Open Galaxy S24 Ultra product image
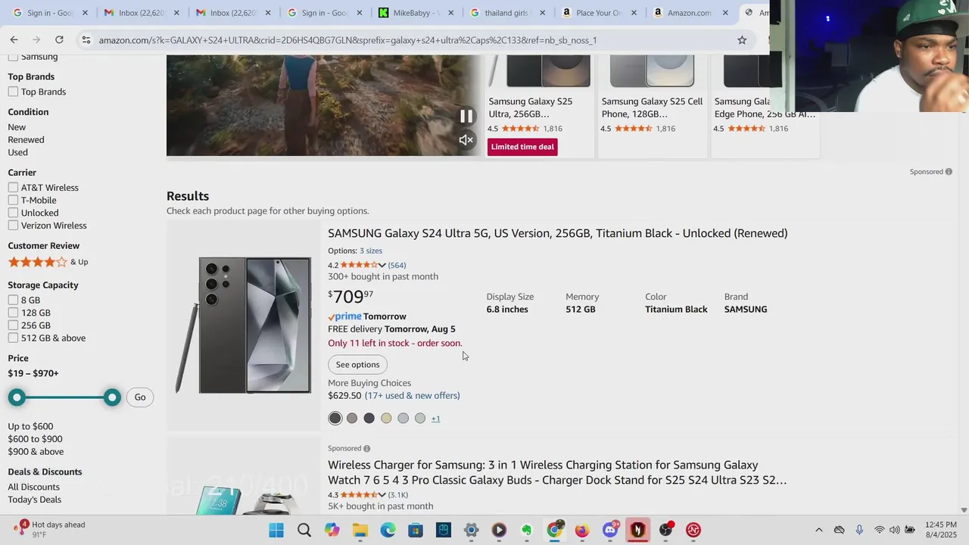 tap(244, 325)
